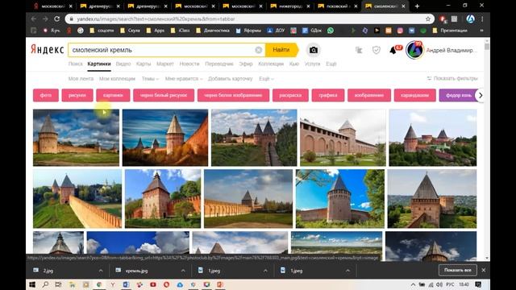Open the Apps bookmark folder
This screenshot has width=516, height=290.
(x=156, y=31)
